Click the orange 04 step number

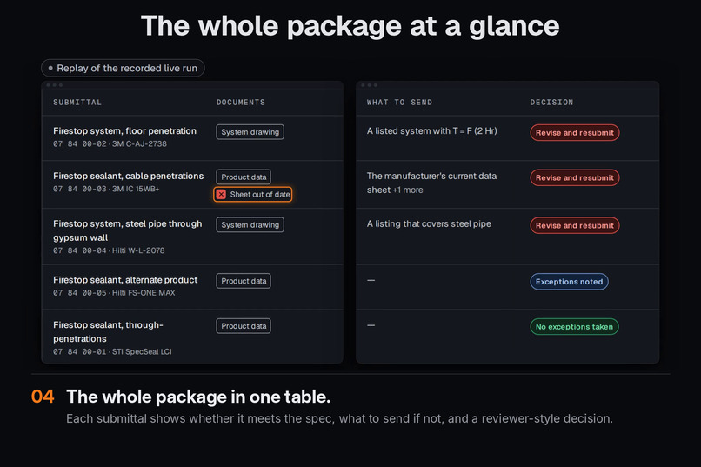[x=43, y=397]
